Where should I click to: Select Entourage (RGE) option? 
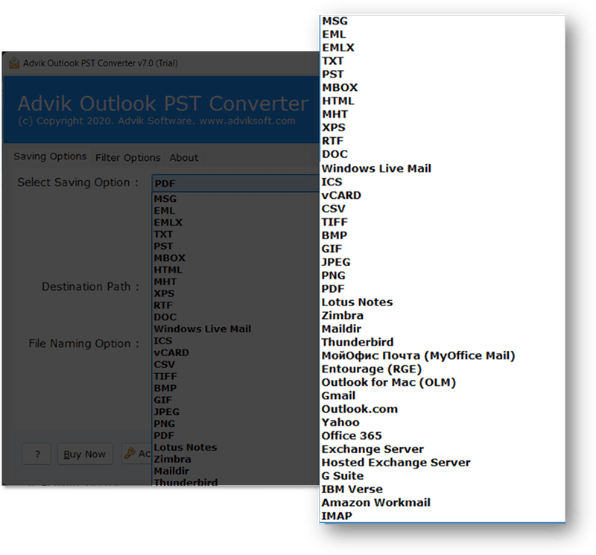point(371,369)
